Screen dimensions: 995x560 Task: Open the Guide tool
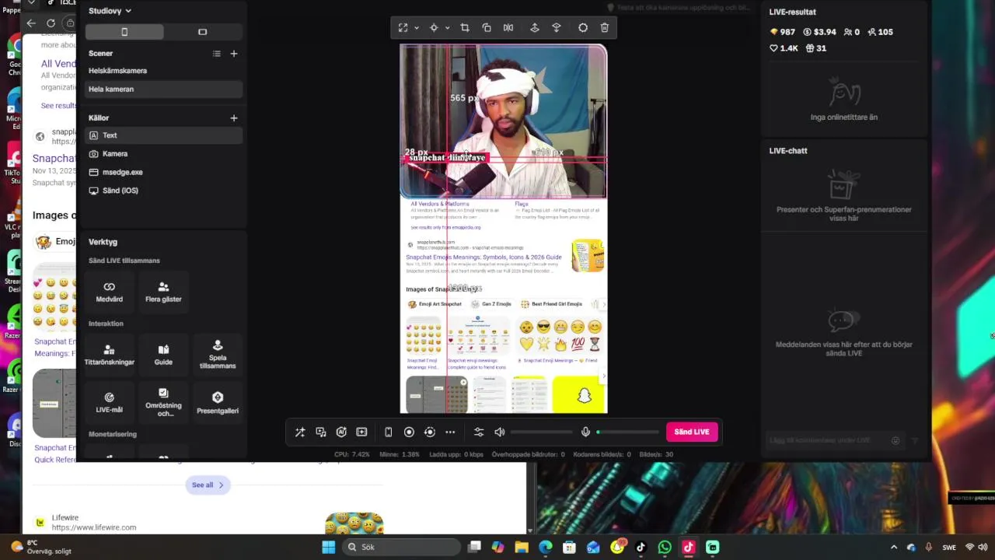[x=163, y=355]
